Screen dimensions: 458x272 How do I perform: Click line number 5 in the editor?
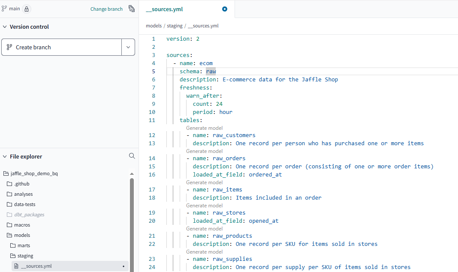click(153, 71)
